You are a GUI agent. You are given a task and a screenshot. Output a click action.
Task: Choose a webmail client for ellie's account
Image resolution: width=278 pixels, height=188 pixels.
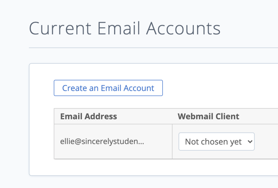(216, 141)
